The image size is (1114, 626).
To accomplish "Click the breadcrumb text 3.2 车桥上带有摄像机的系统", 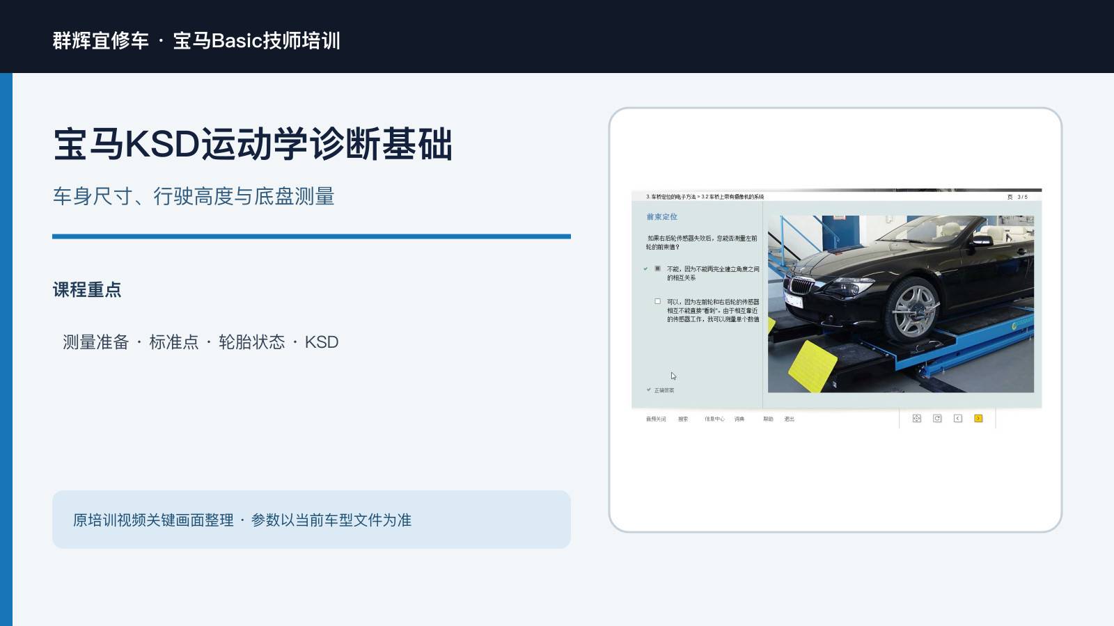I will click(732, 197).
